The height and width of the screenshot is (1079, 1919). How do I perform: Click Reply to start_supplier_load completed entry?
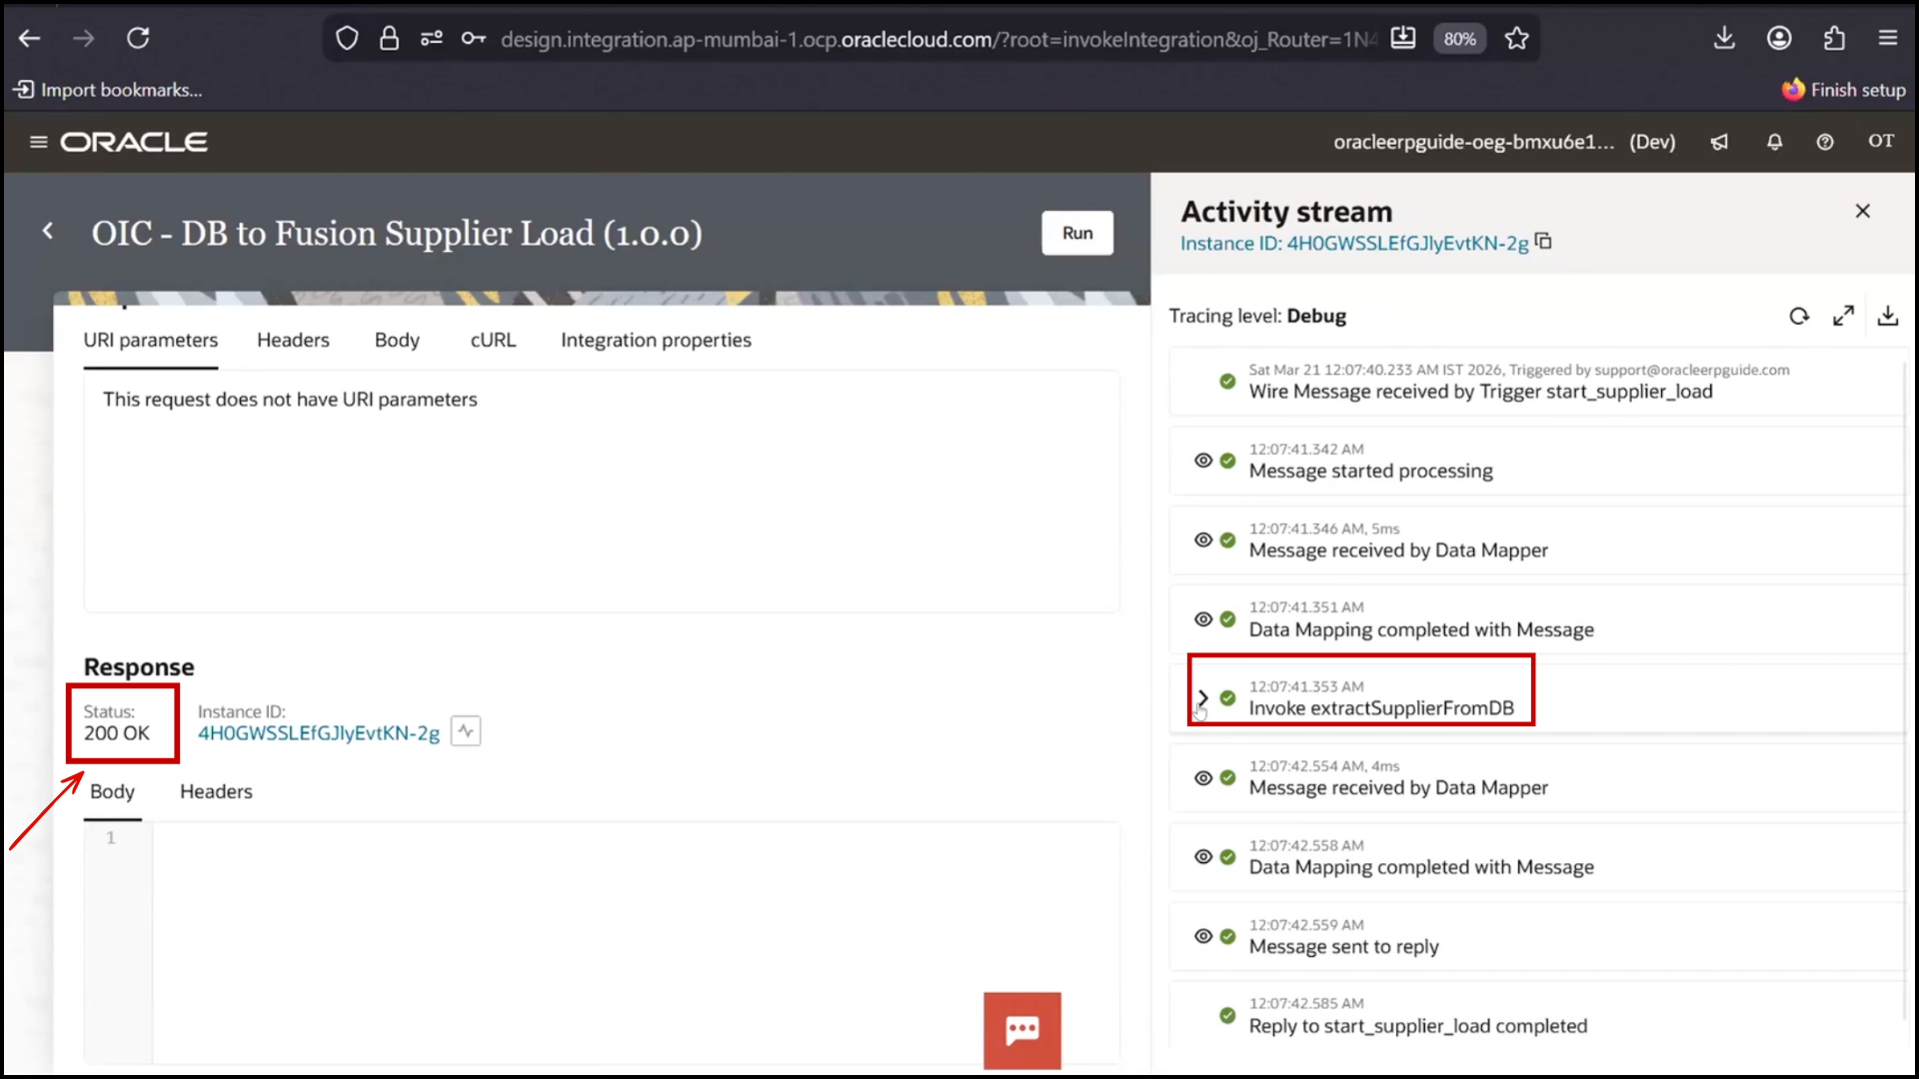click(1417, 1027)
